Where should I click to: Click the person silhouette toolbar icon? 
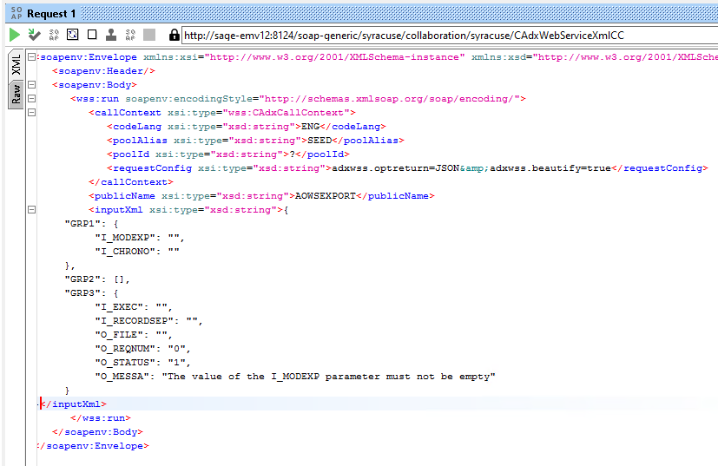click(111, 35)
